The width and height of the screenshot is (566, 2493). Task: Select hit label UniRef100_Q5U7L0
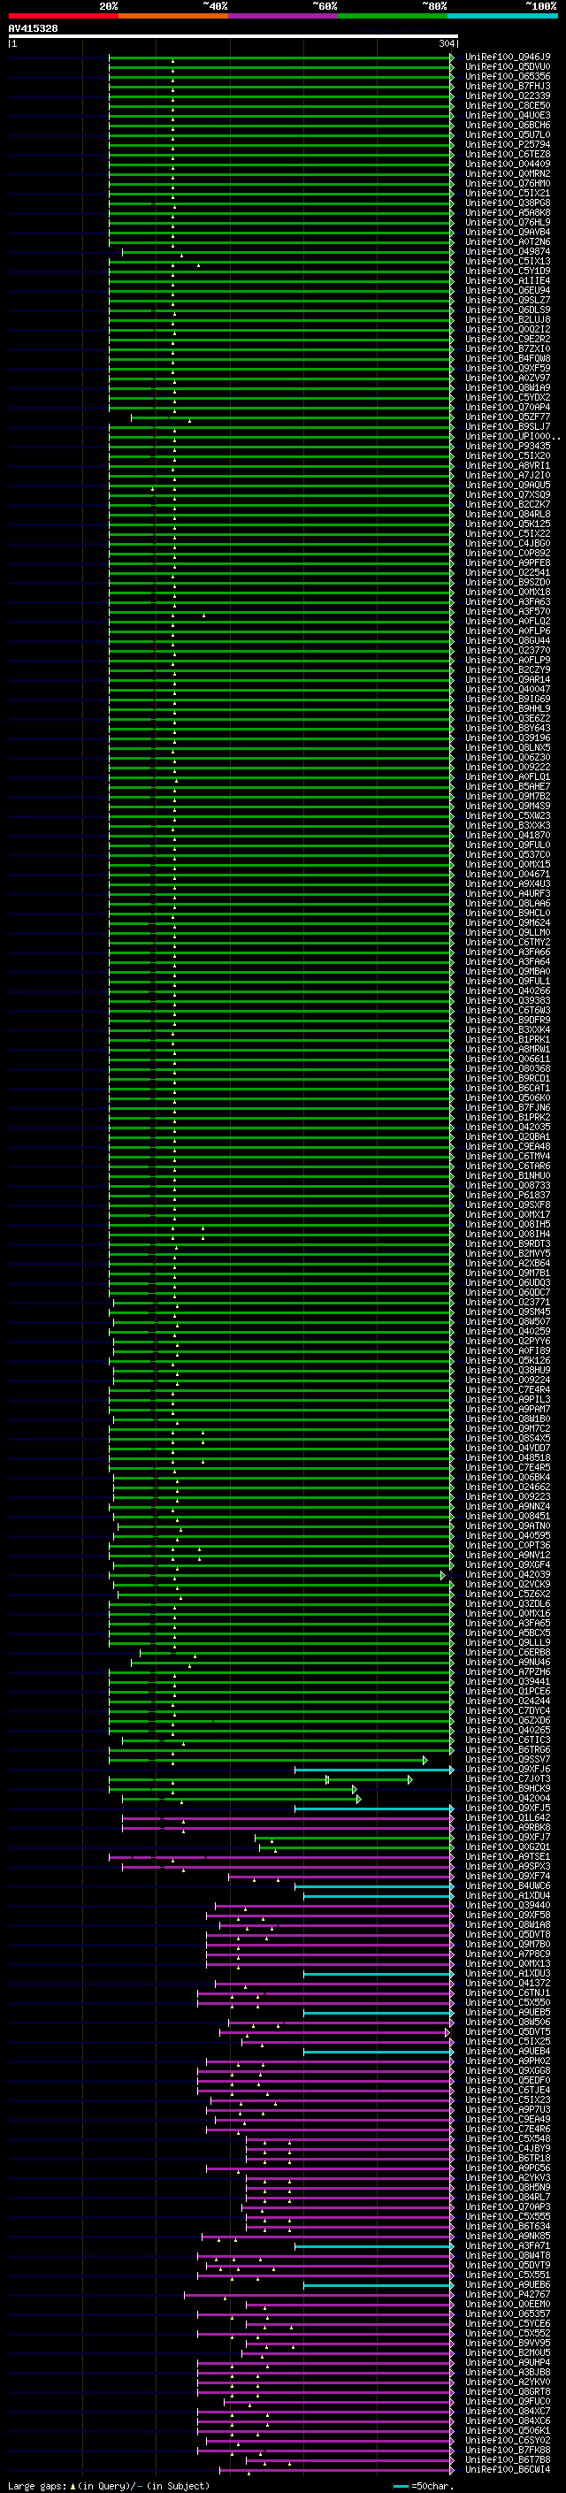point(508,134)
